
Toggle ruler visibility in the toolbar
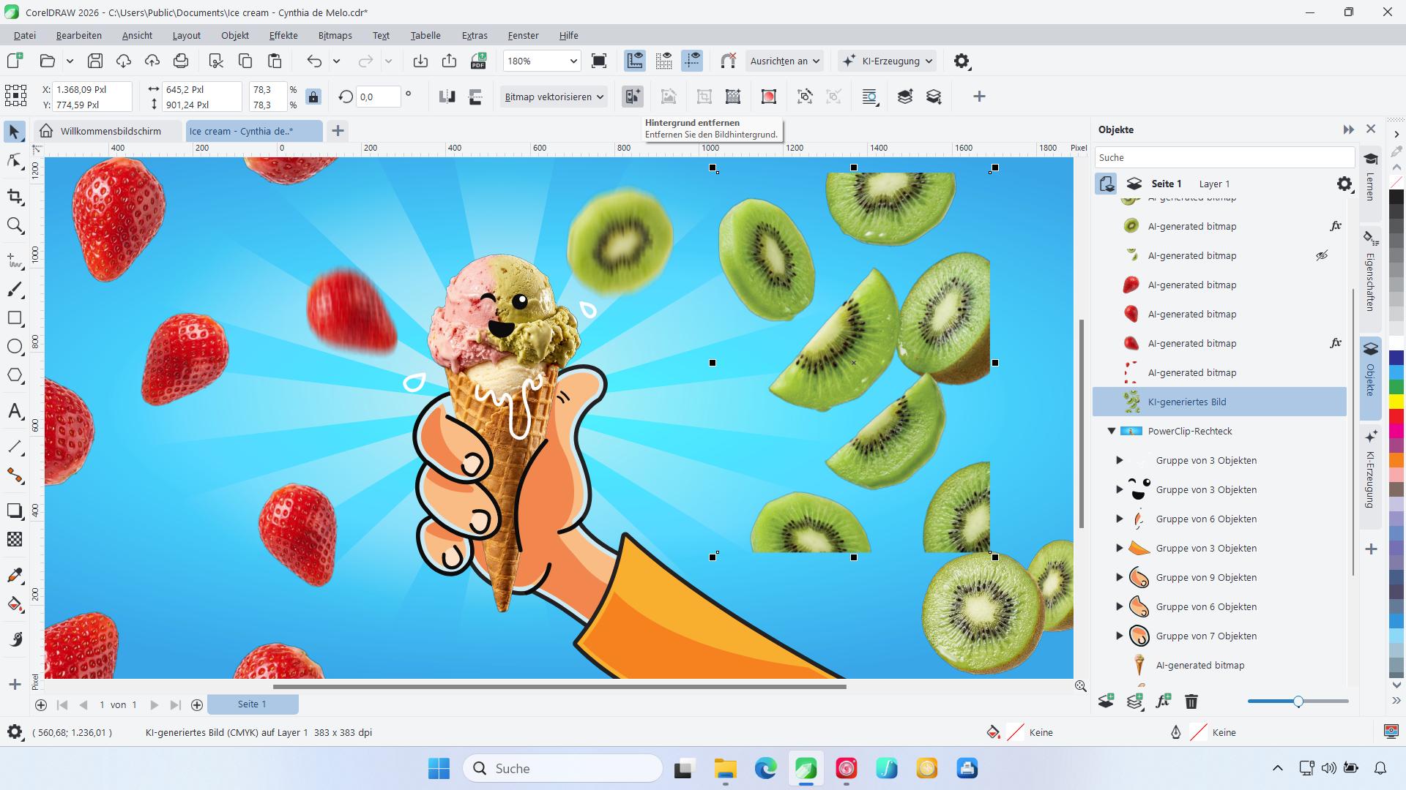635,61
